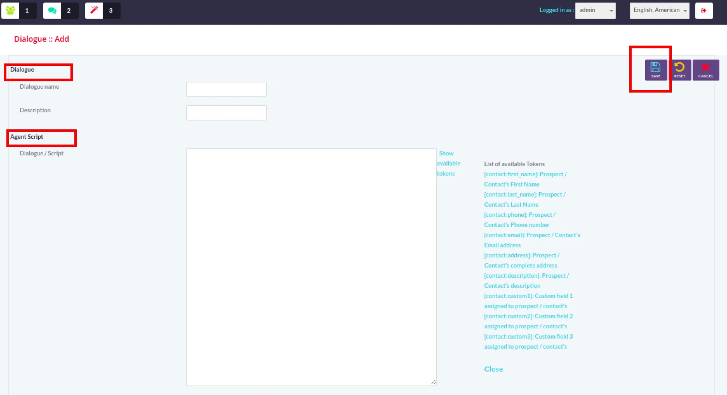
Task: Insert the [contact:email] token
Action: 532,235
